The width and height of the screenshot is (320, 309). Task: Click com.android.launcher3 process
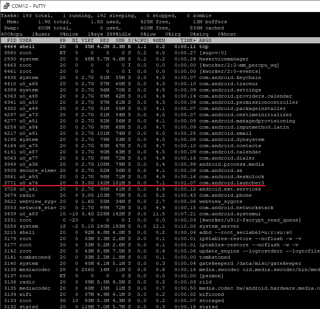(x=231, y=182)
